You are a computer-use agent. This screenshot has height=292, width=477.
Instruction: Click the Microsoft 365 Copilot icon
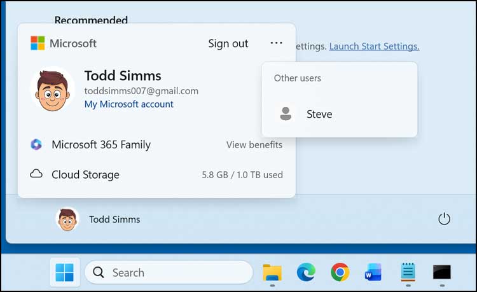[x=36, y=144]
